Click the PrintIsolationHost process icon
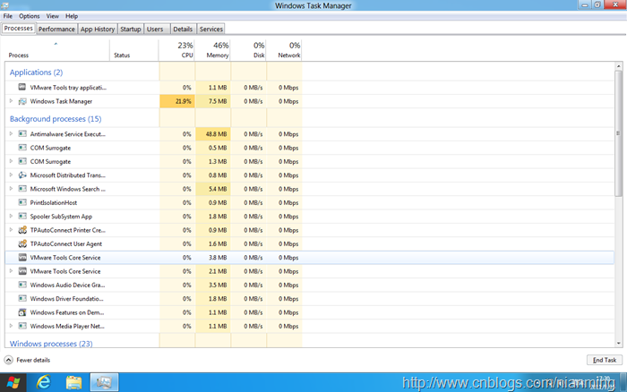627x392 pixels. point(22,202)
